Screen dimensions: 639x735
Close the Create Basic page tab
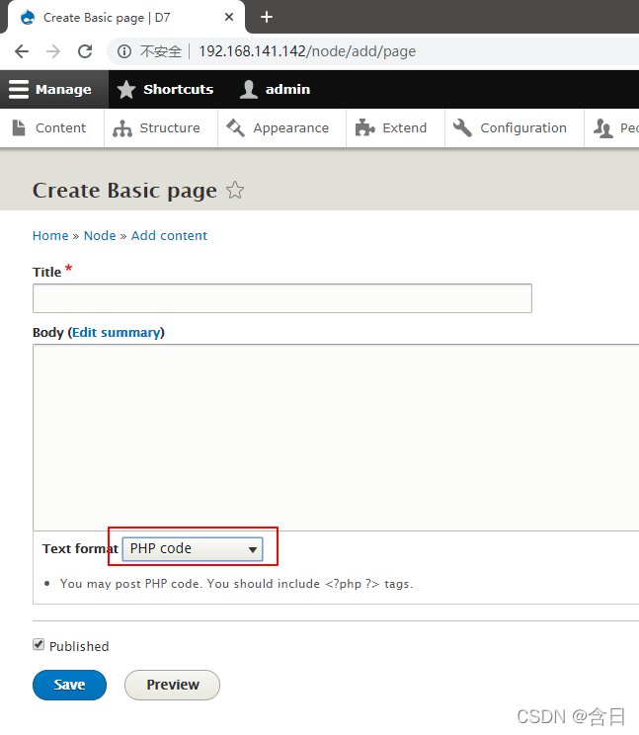pos(229,17)
